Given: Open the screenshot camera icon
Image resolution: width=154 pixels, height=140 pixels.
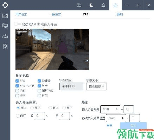Looking at the screenshot, I should 79,5.
